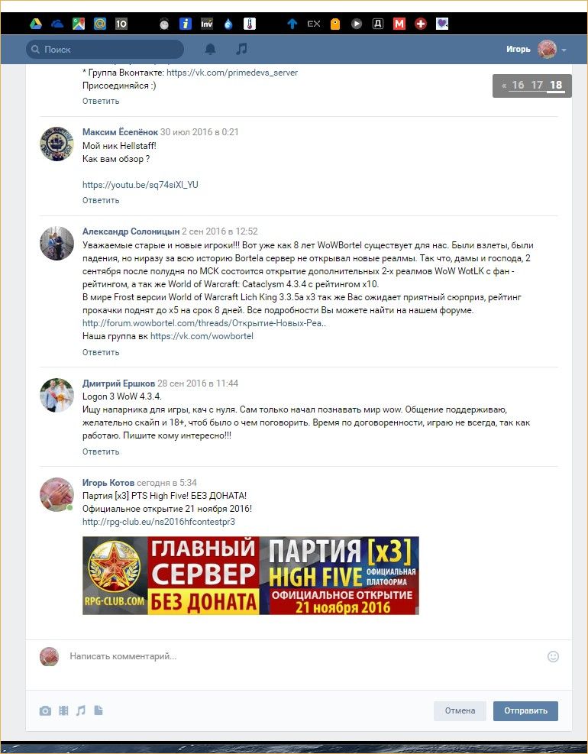Go to page 16 of comments
Screen dimensions: 588x754
click(x=518, y=85)
